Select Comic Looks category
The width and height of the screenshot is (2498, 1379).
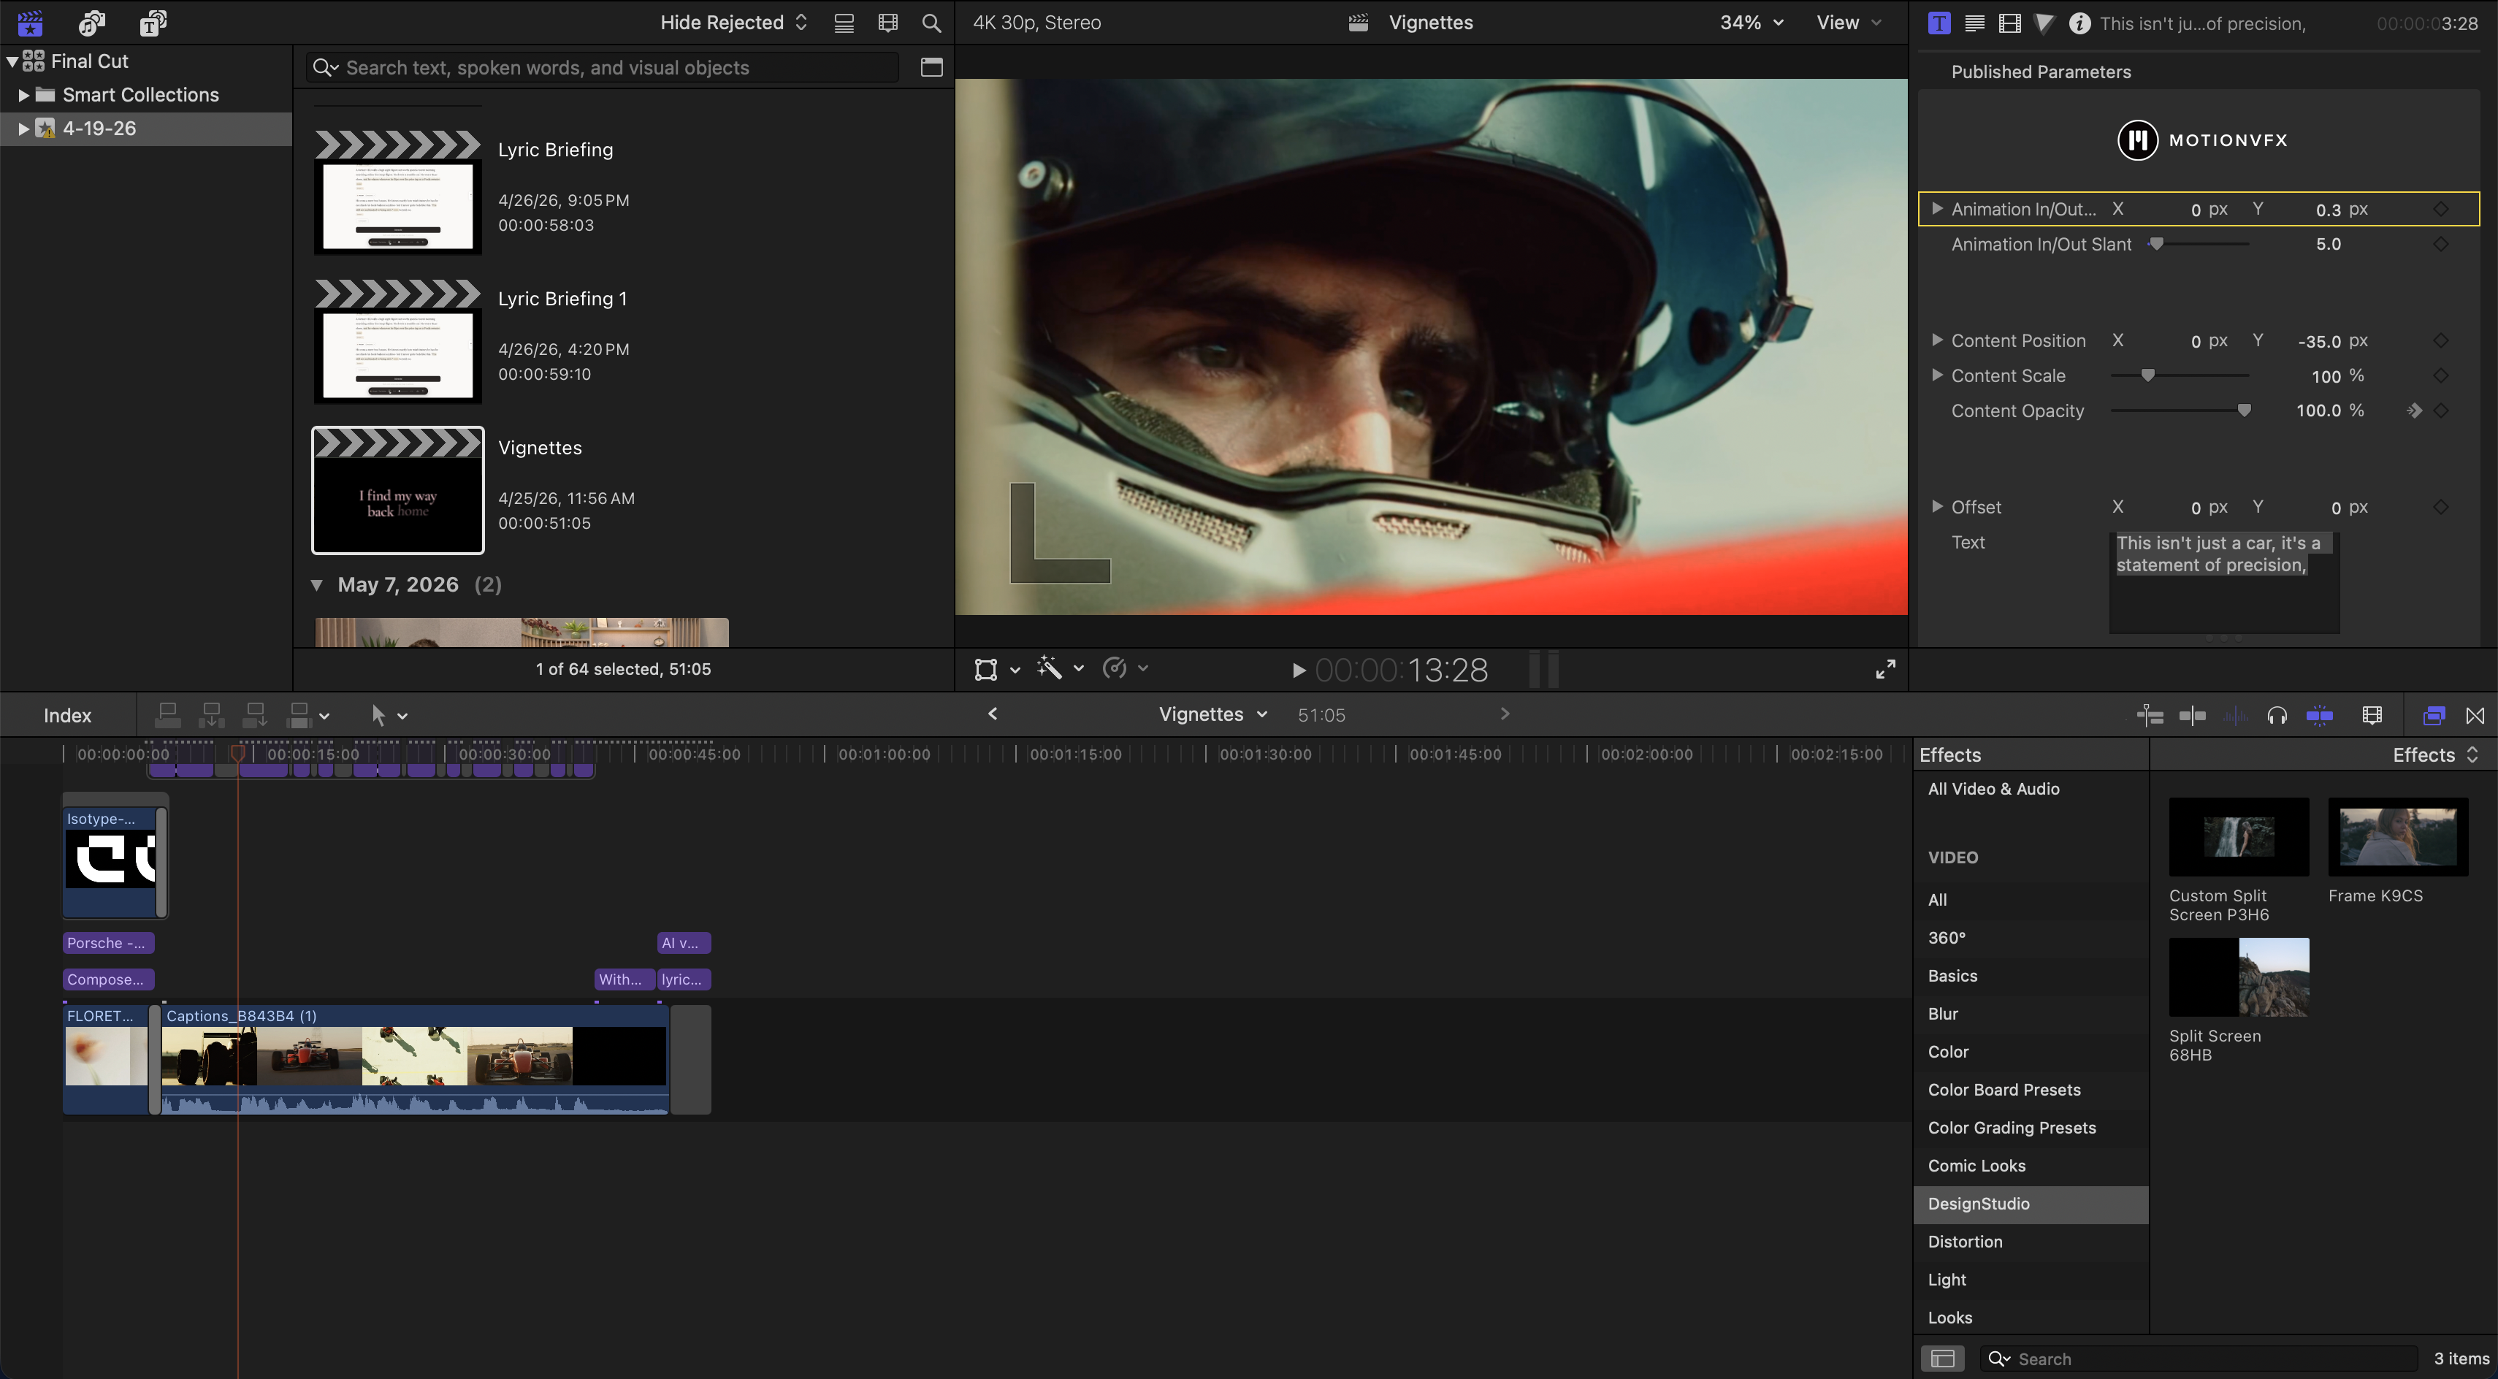(x=2031, y=1166)
